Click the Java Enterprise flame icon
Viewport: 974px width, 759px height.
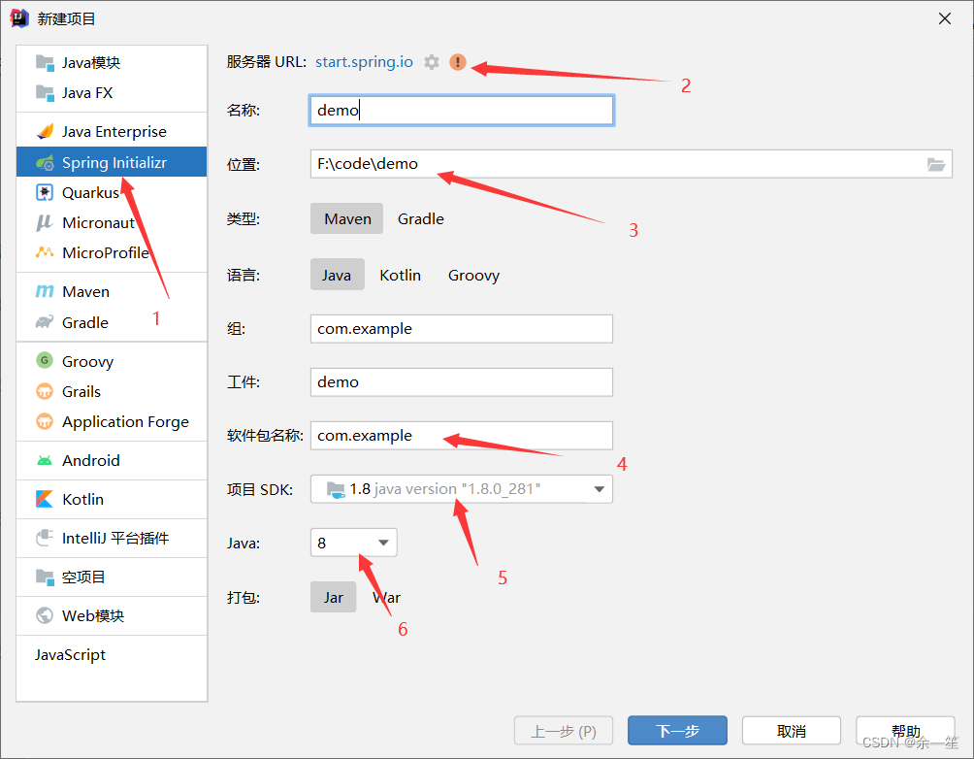coord(45,131)
